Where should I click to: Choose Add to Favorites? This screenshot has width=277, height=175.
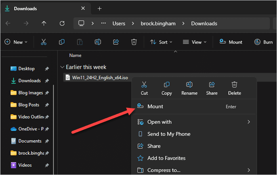[x=194, y=158]
